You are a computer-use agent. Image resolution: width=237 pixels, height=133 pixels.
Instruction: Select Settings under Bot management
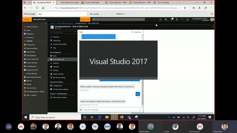click(56, 71)
